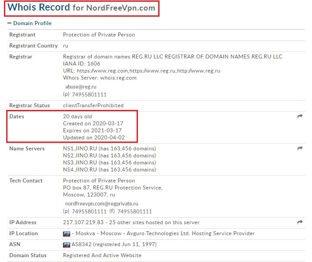The image size is (312, 262).
Task: Click the share arrow in Name Servers row
Action: point(300,149)
